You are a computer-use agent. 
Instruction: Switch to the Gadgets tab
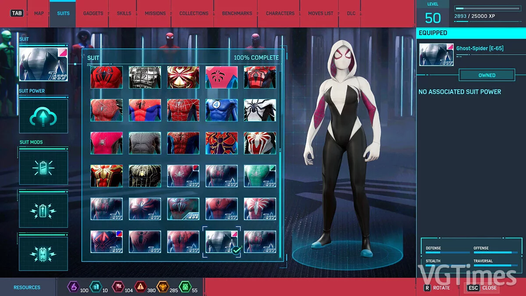point(93,13)
